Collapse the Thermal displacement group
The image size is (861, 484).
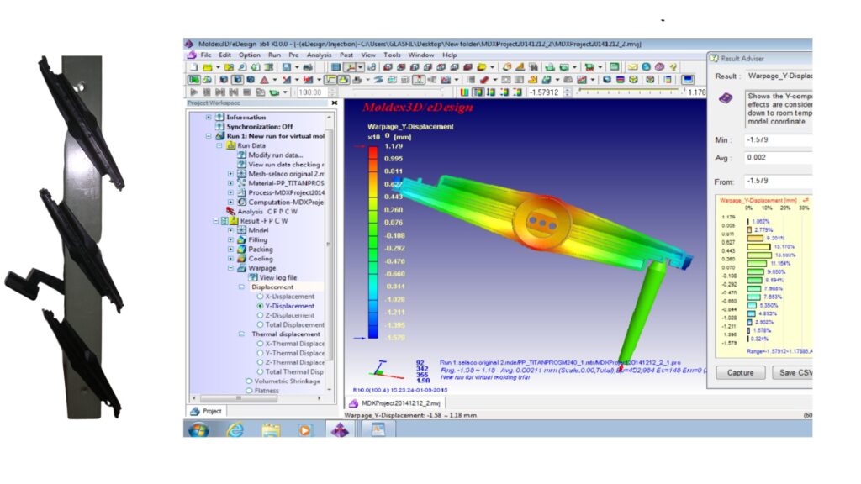pyautogui.click(x=241, y=334)
